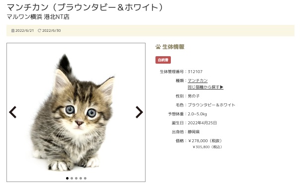Show the previous cat photo with left arrow
Viewport: 300px width, 185px height.
click(12, 112)
